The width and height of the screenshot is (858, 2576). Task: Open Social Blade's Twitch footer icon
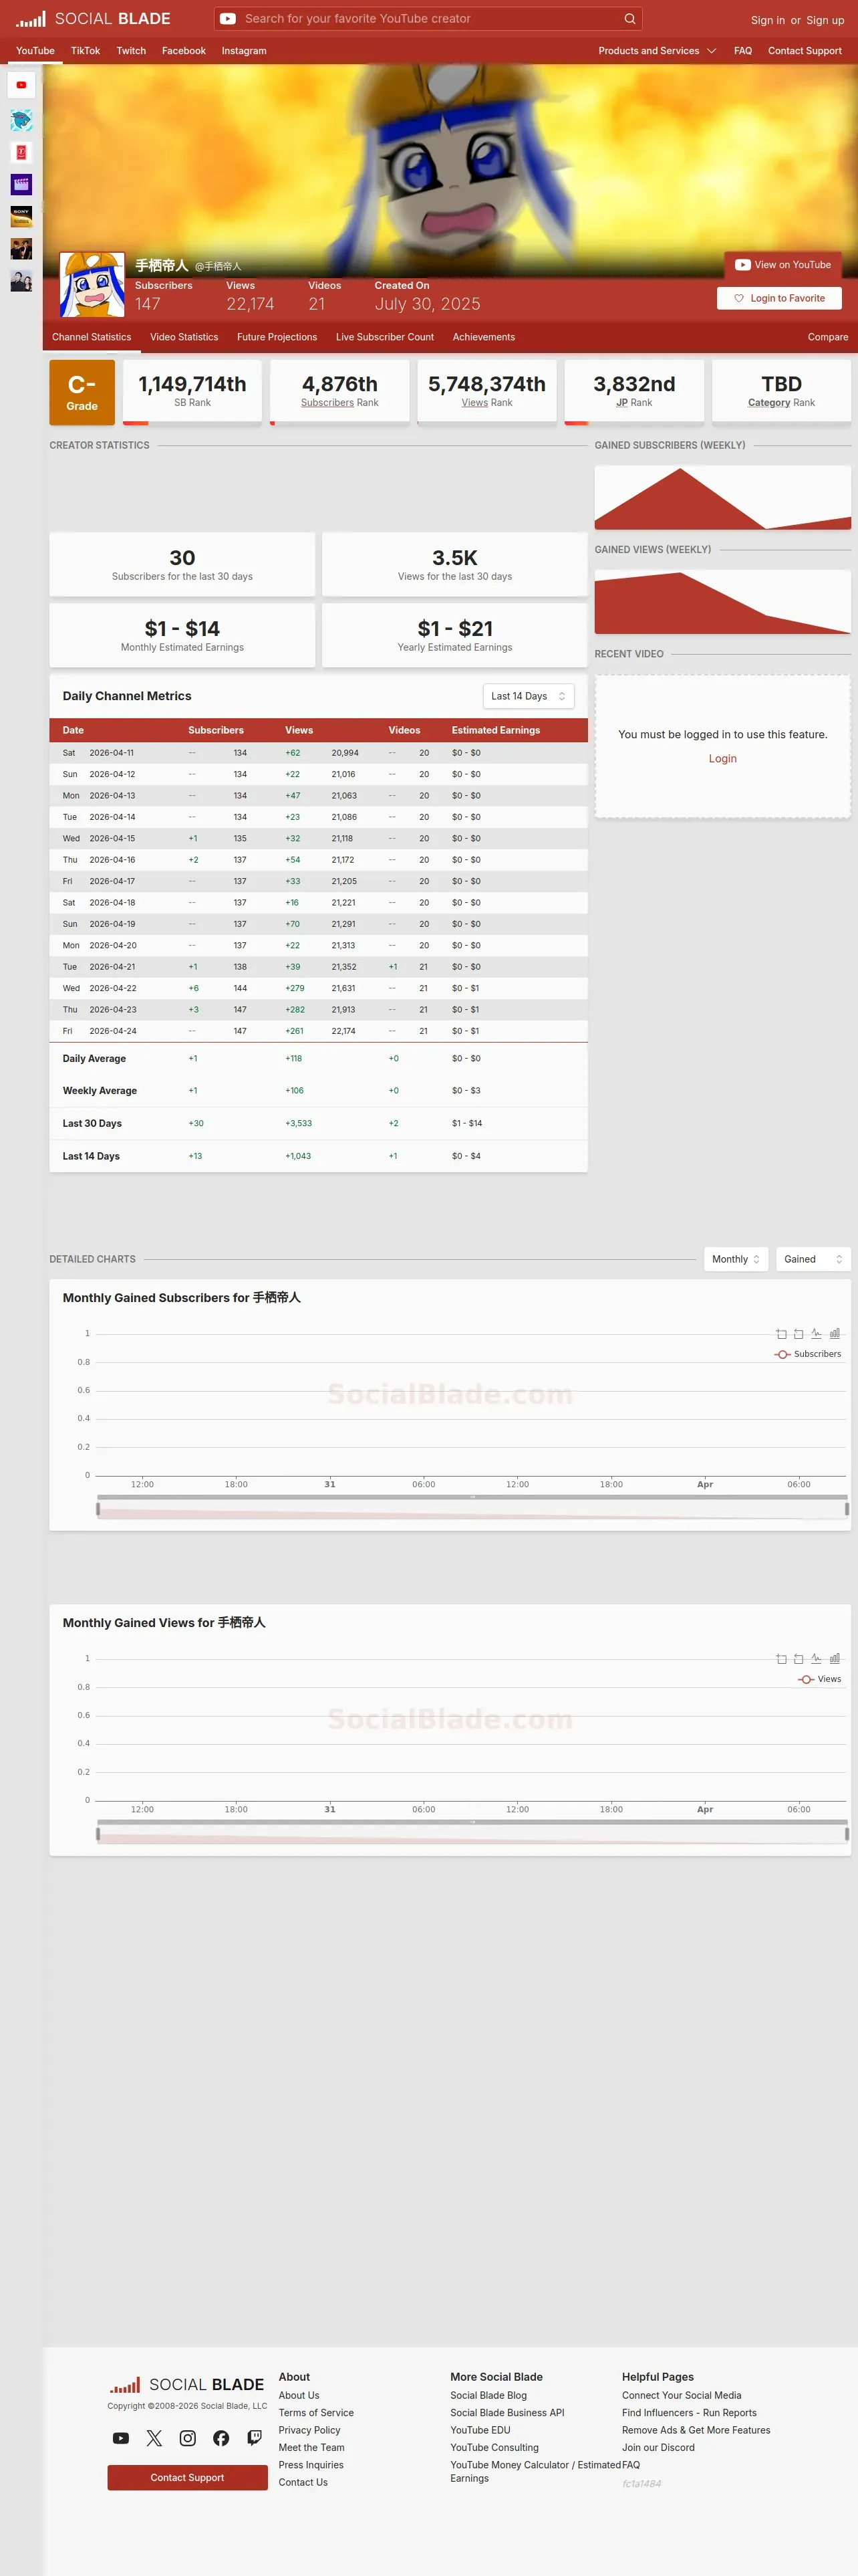pyautogui.click(x=255, y=2438)
